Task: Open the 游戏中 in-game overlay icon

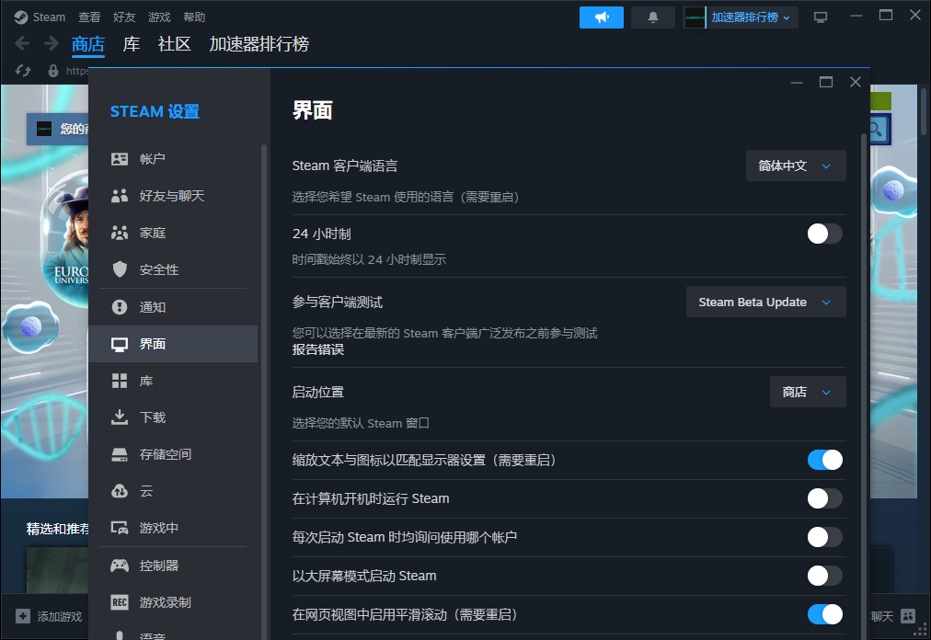Action: [120, 528]
